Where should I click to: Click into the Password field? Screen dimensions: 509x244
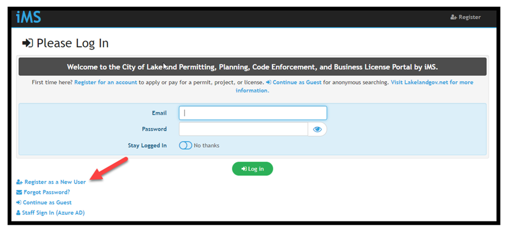coord(243,129)
